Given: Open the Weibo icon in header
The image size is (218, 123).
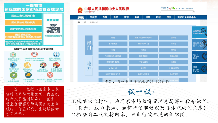Looking at the screenshot, I should coord(170,8).
